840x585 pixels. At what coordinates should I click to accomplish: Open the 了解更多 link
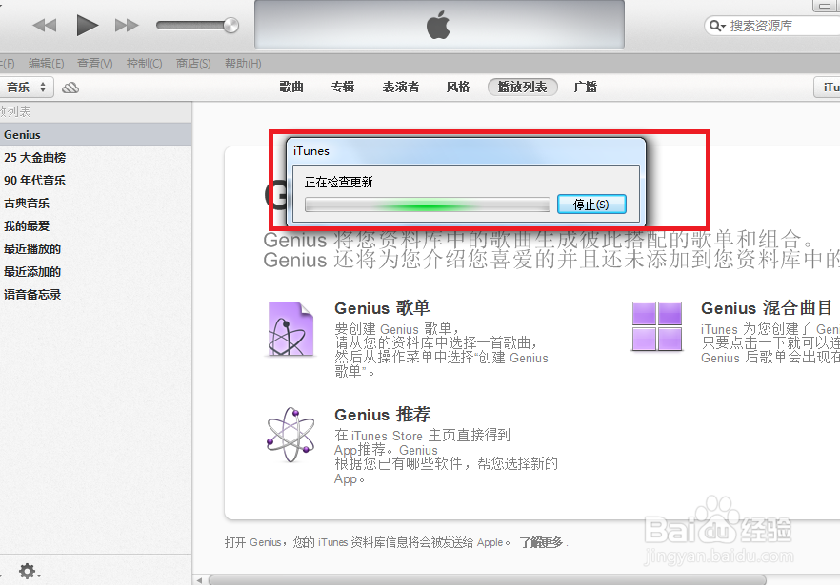click(x=541, y=543)
